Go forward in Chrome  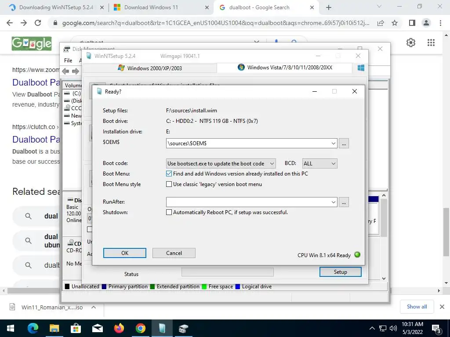pyautogui.click(x=24, y=23)
